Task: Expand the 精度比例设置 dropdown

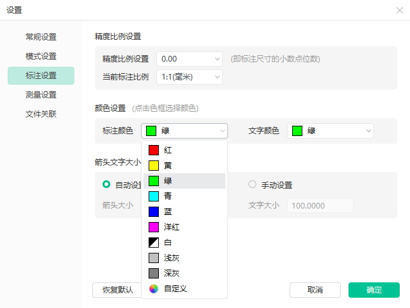Action: coord(190,59)
